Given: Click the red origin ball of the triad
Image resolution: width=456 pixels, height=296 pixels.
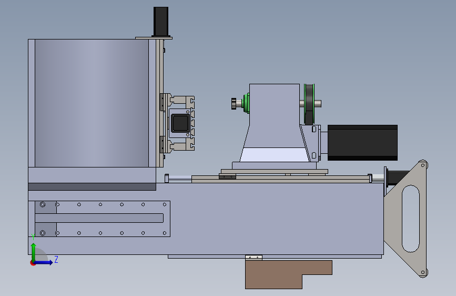Looking at the screenshot, I should (x=33, y=263).
